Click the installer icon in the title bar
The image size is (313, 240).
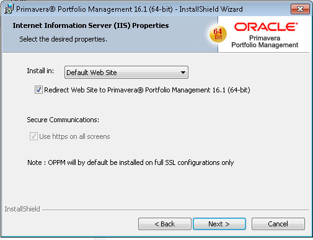pos(9,9)
